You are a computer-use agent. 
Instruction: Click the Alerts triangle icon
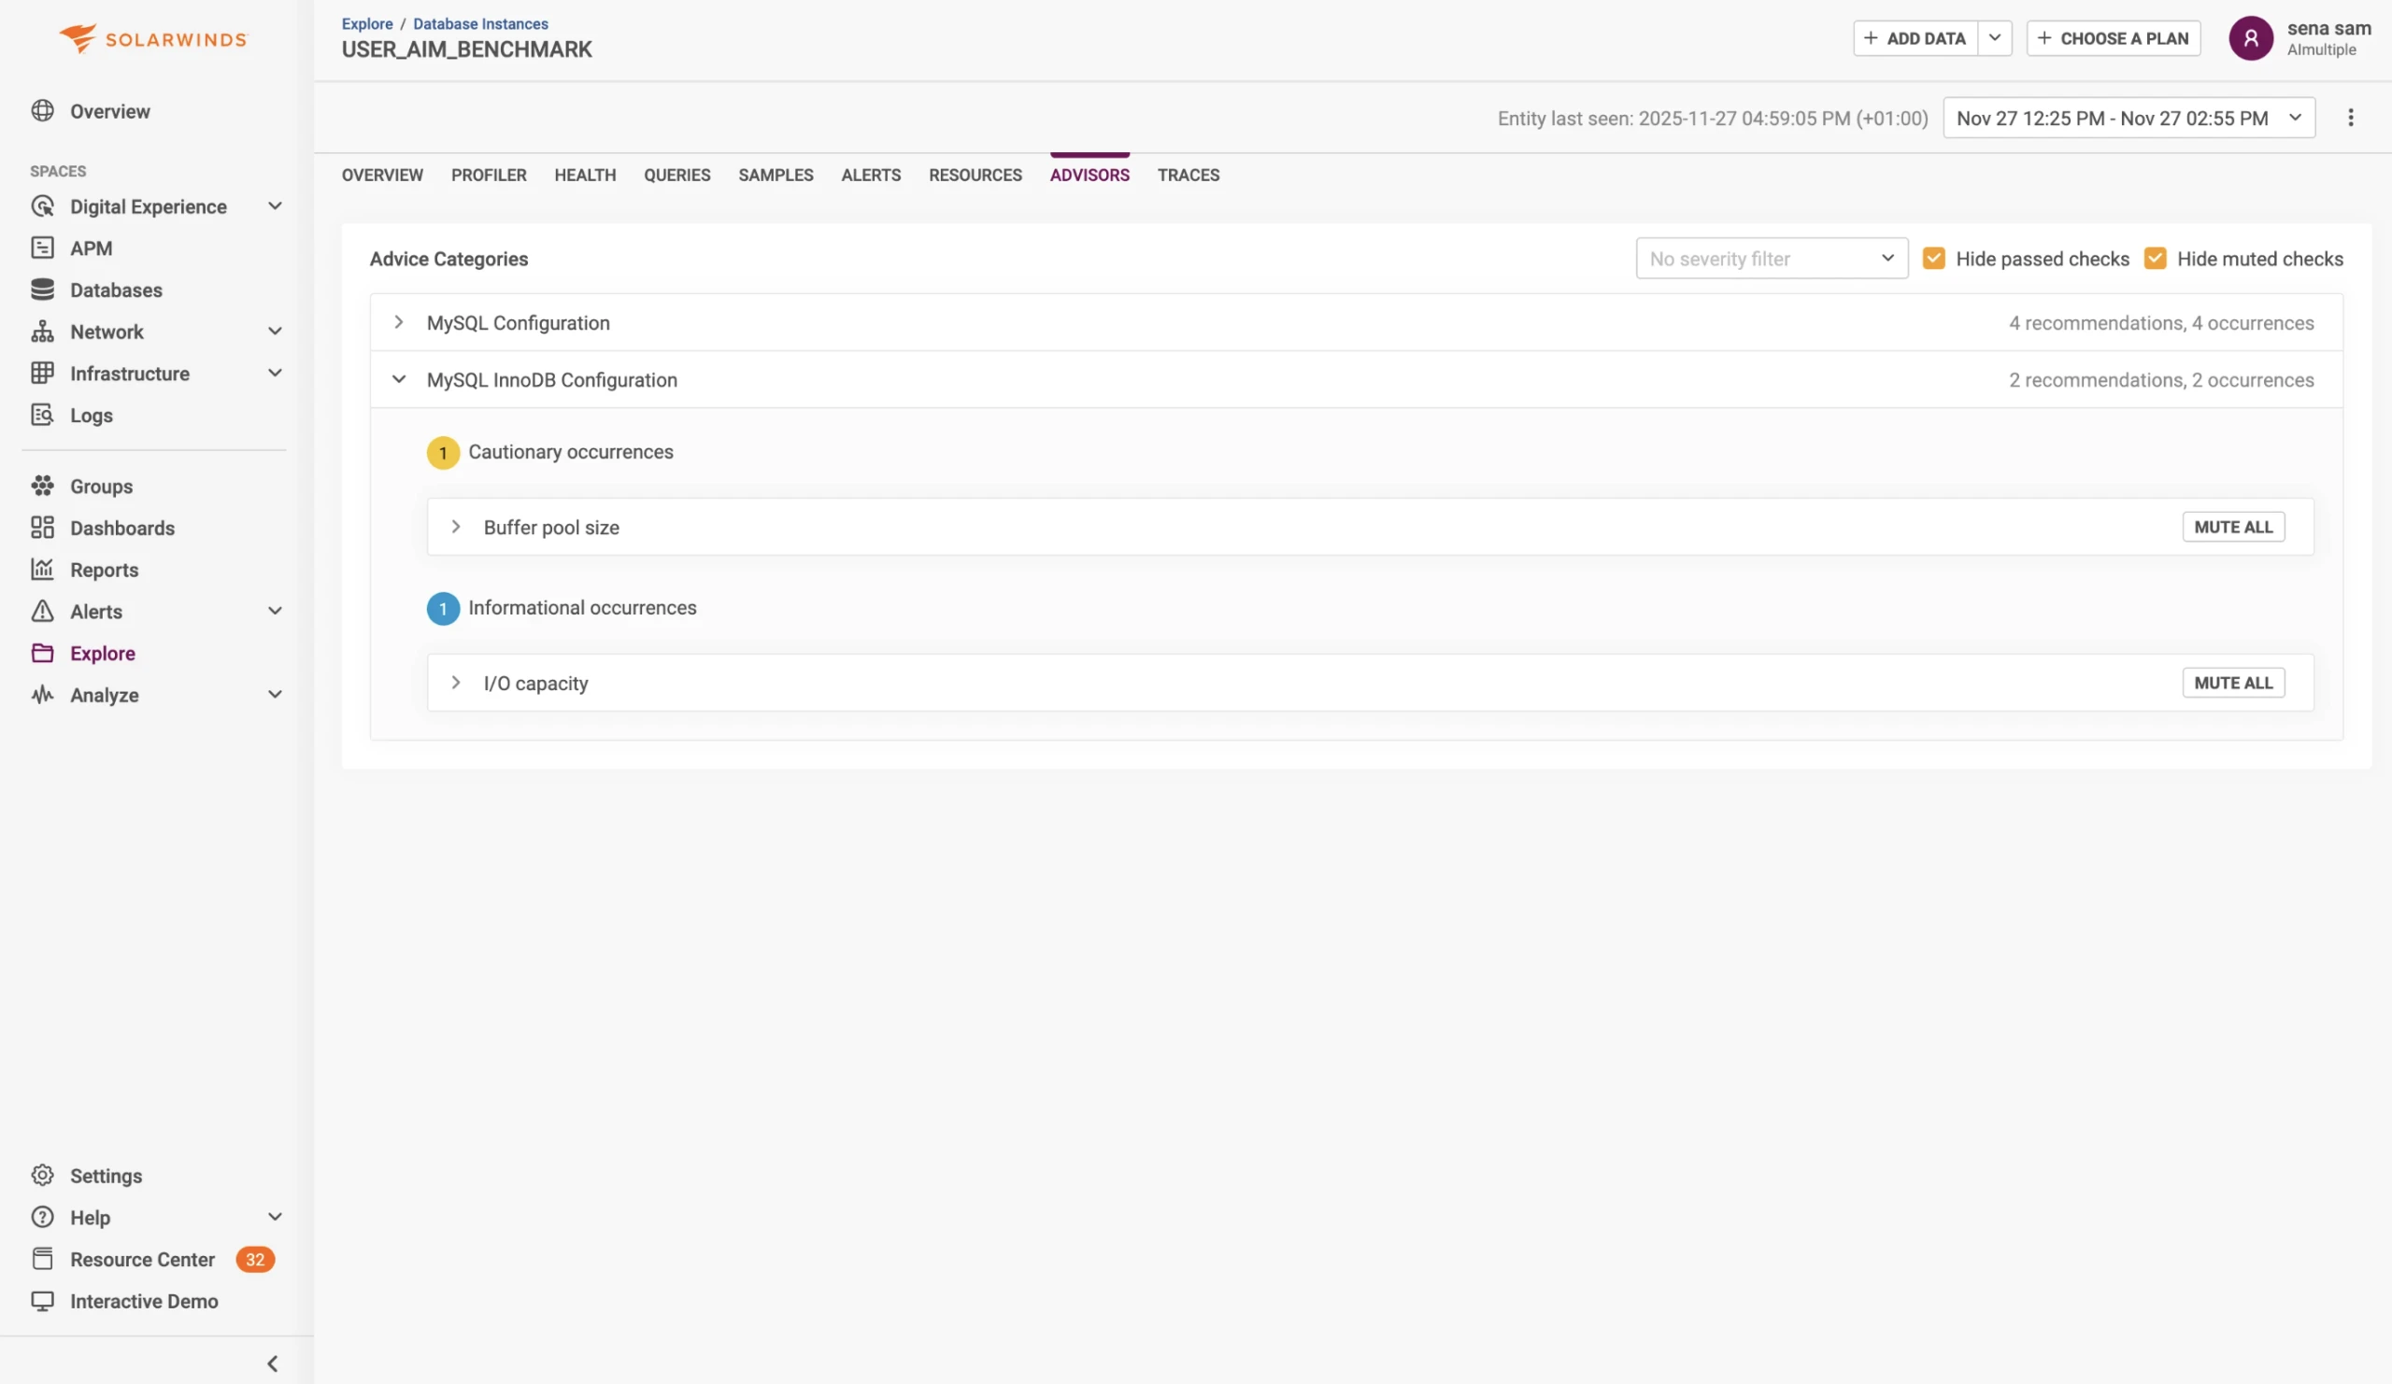[42, 611]
